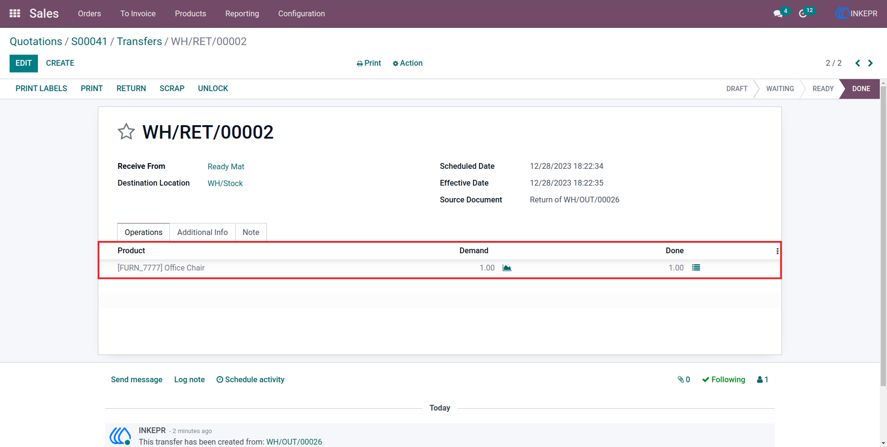Viewport: 887px width, 447px height.
Task: Open the Orders menu
Action: coord(90,13)
